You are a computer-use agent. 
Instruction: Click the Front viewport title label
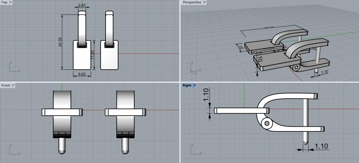click(6, 86)
